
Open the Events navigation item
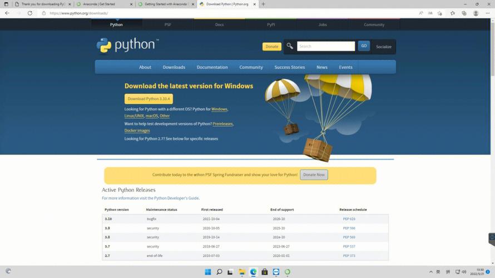346,67
